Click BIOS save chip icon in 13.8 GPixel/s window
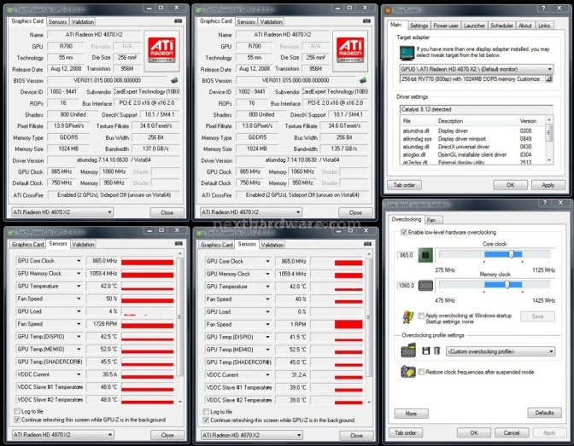Viewport: 574px width, 446px height. point(363,80)
